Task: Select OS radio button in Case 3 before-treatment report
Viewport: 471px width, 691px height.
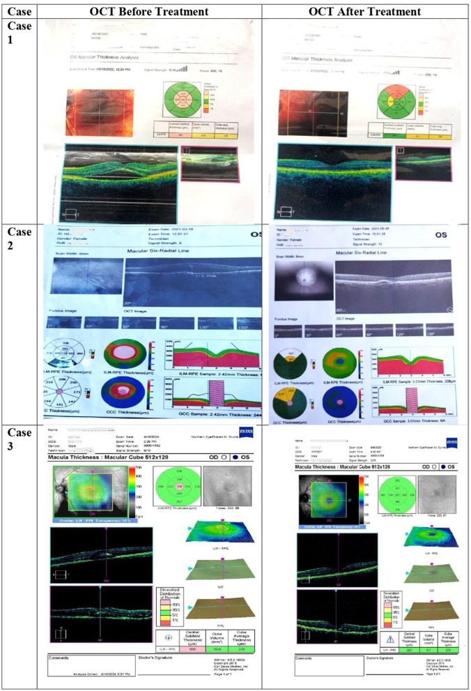Action: tap(235, 457)
